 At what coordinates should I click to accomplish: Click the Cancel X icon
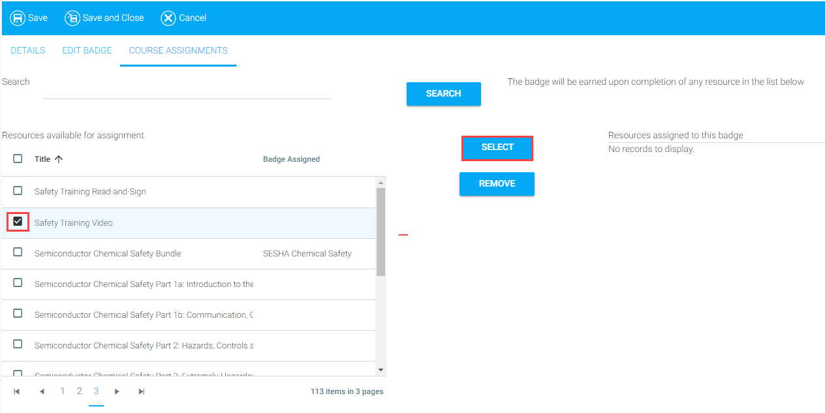coord(168,18)
